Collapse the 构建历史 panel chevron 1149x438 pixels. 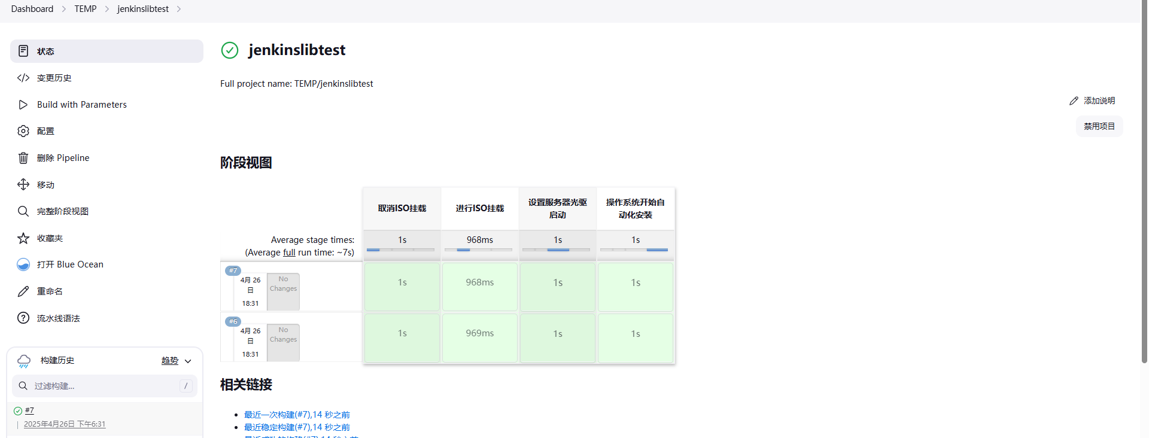188,361
